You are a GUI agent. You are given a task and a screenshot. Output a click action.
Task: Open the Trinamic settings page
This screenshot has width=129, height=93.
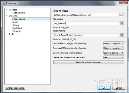(17, 31)
